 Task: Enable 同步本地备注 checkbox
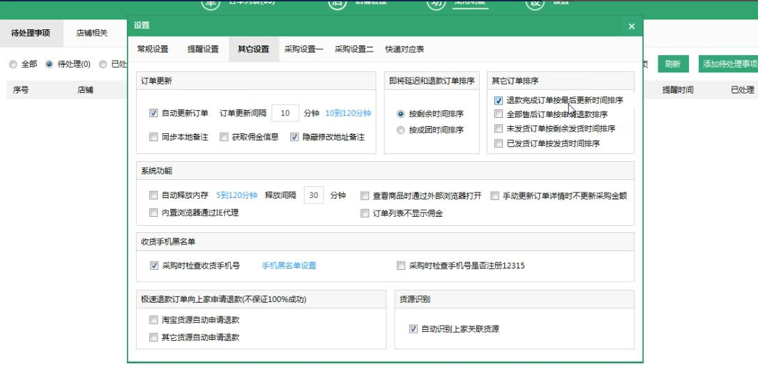[153, 137]
